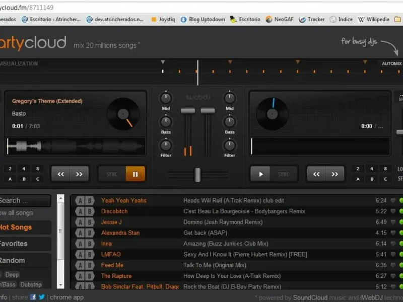Image resolution: width=403 pixels, height=302 pixels.
Task: Seek within the left deck waveform
Action: 76,146
